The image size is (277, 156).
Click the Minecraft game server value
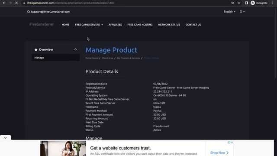pos(159,103)
